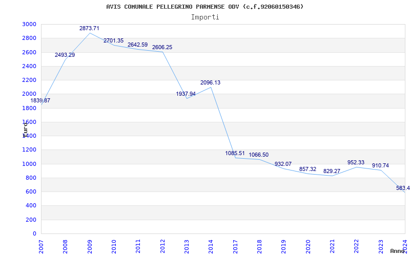Select the 2096.13 data label

[211, 82]
